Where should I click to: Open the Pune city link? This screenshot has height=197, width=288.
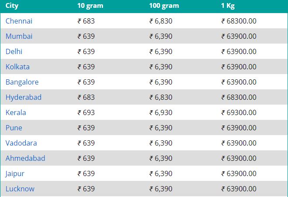tap(14, 128)
